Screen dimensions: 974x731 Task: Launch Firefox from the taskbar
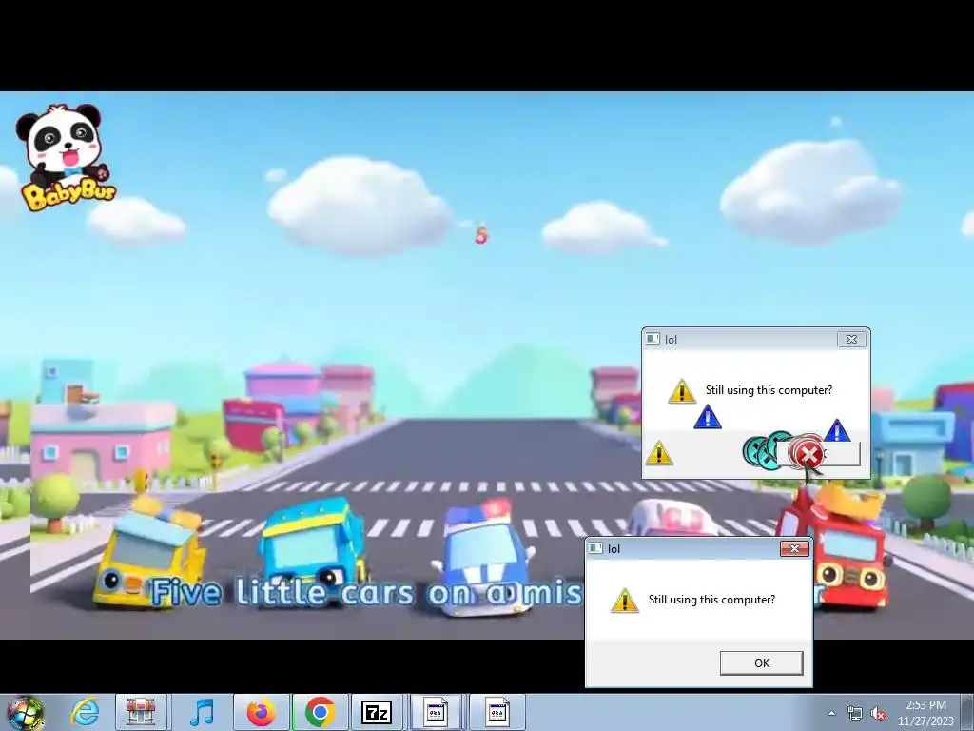(x=261, y=712)
